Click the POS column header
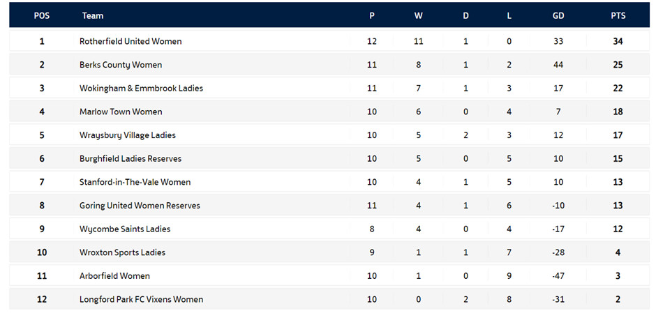This screenshot has width=656, height=320. [42, 15]
